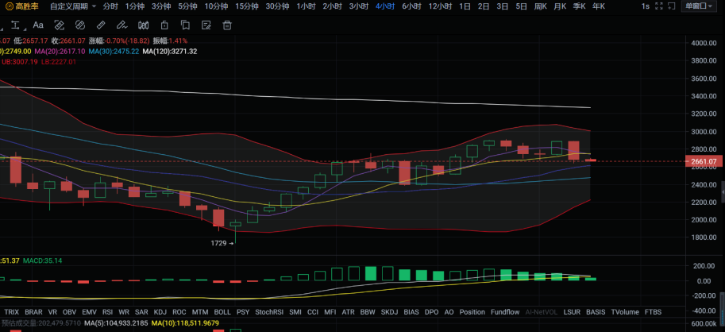Screen dimensions: 725x332
Task: Select the CCI indicator
Action: [x=313, y=312]
